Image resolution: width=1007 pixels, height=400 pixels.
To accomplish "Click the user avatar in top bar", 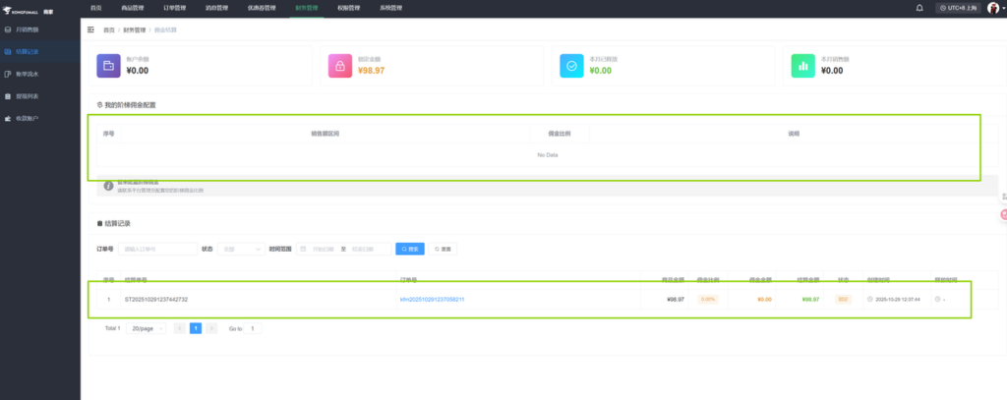I will 992,7.
